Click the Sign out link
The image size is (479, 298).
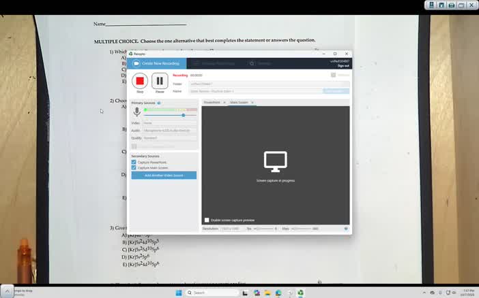tap(343, 66)
